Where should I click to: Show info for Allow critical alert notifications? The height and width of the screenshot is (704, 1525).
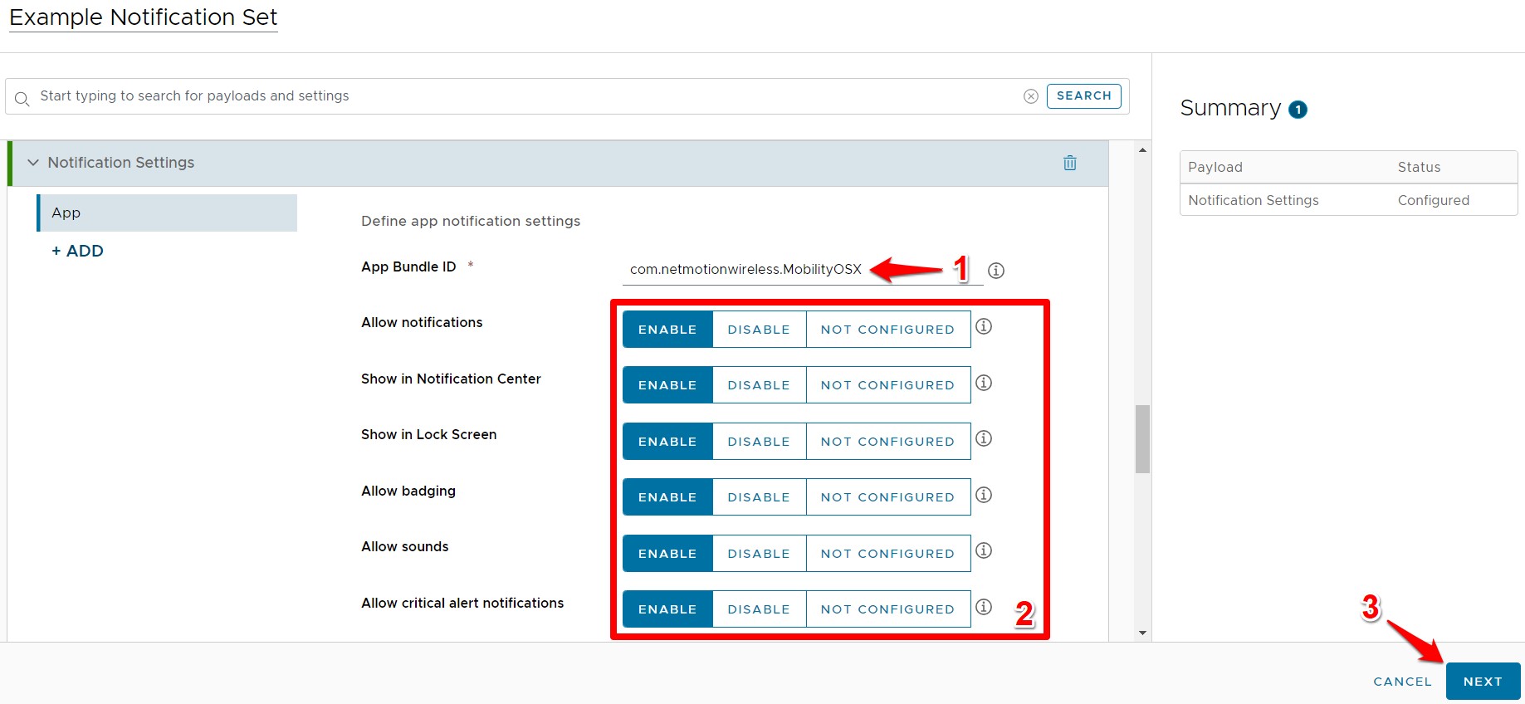pos(984,607)
